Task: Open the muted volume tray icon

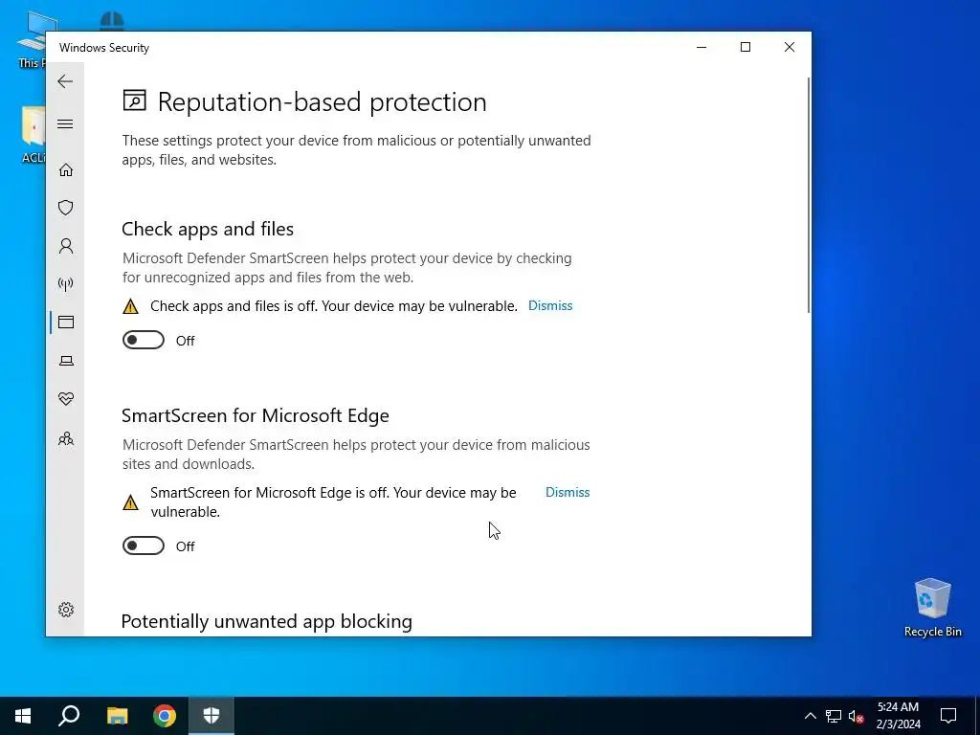Action: [x=857, y=716]
